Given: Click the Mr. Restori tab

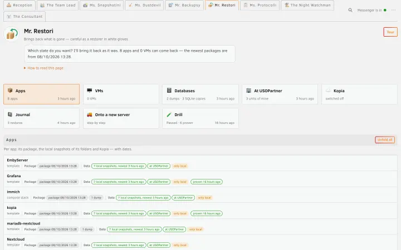Looking at the screenshot, I should pyautogui.click(x=222, y=5).
